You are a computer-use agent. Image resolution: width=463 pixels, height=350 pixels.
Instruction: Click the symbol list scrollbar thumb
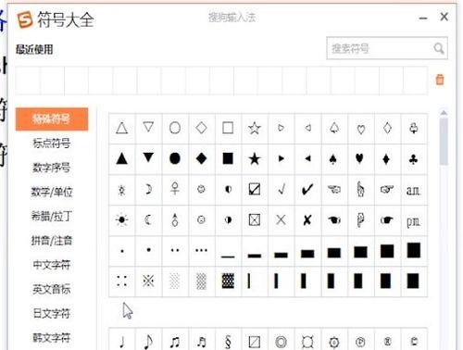tap(444, 142)
